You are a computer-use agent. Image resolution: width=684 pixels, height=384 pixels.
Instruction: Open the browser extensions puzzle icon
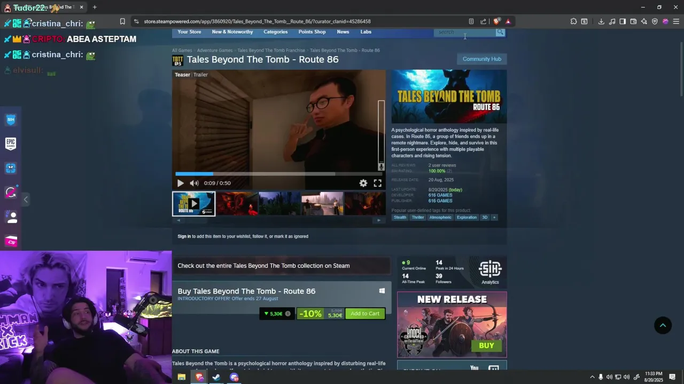click(x=573, y=21)
